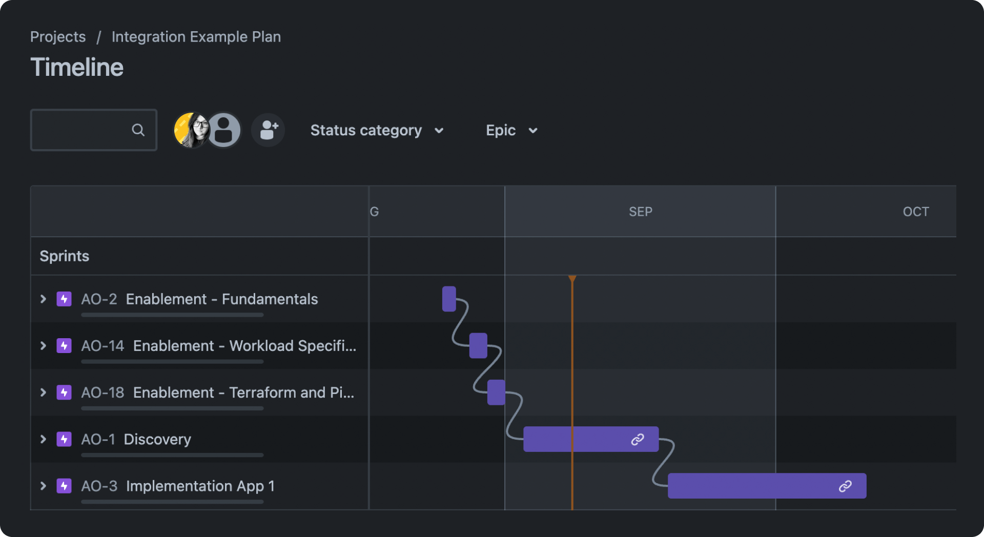The image size is (984, 537).
Task: Select the unassigned user avatar
Action: pos(224,130)
